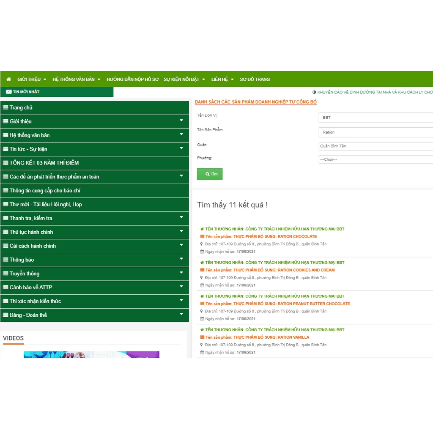Click list icon beside Thư mời - Tài liệu Hội nghị
Image resolution: width=433 pixels, height=433 pixels.
[5, 205]
